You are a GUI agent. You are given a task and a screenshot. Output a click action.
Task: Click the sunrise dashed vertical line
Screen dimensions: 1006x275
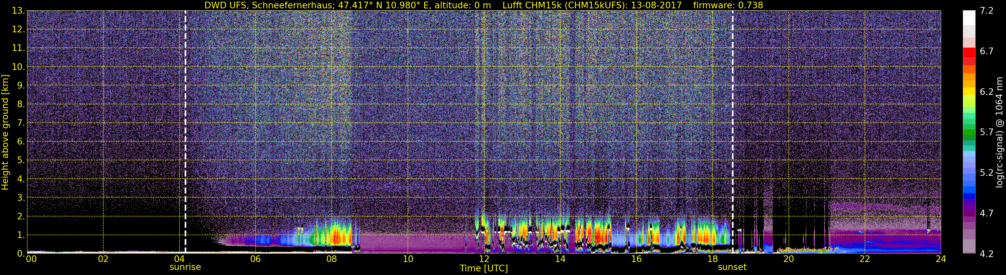coord(185,132)
